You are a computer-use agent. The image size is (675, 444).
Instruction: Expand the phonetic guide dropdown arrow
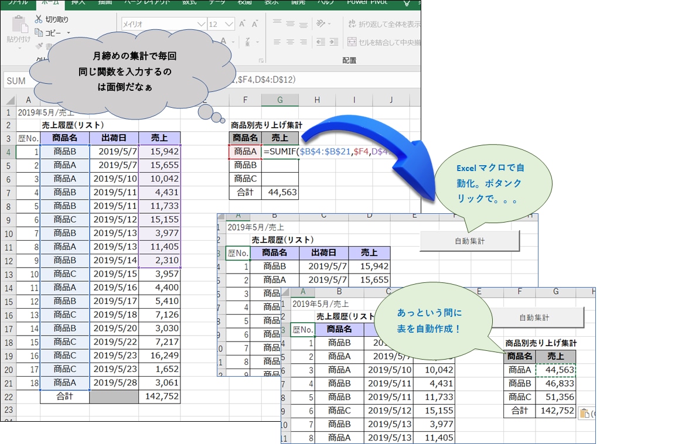tap(257, 42)
